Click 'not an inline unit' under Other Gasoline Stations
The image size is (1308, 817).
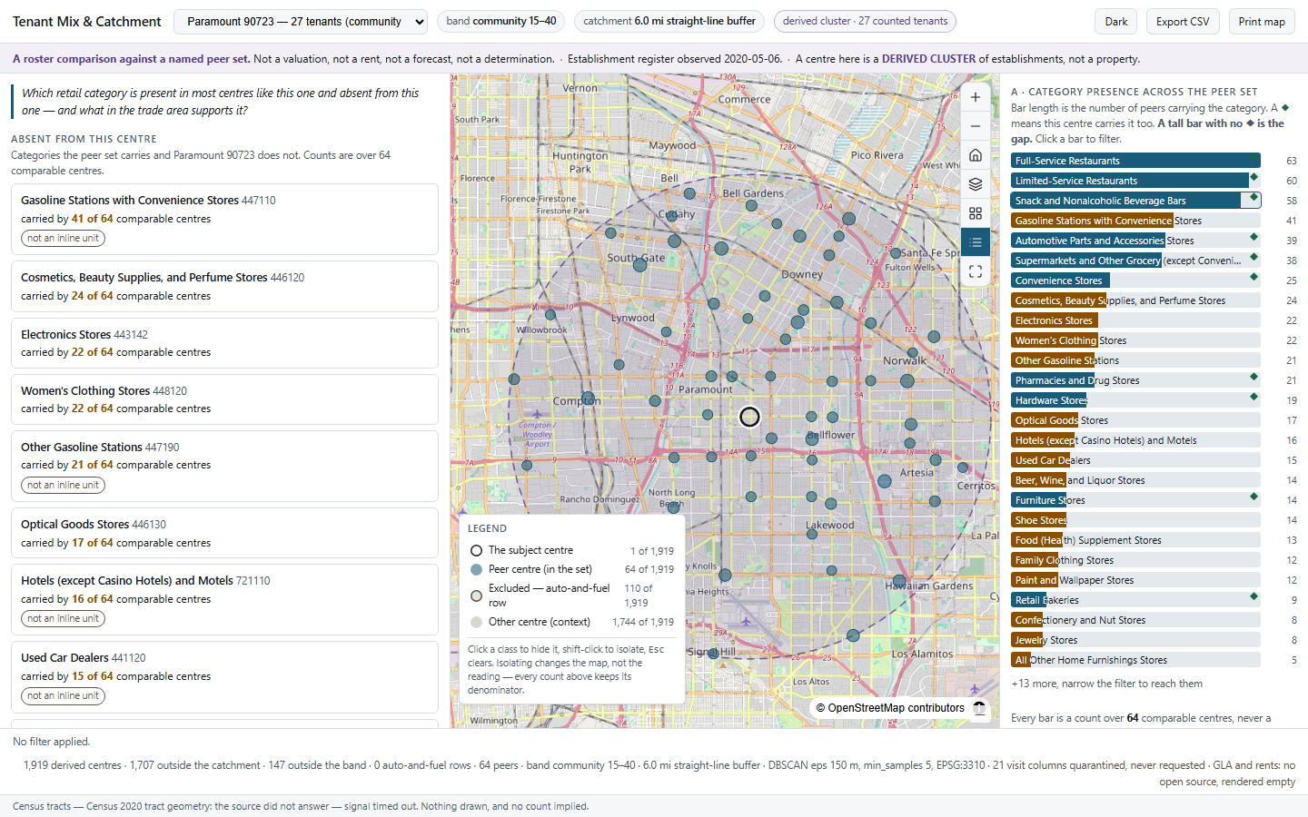63,486
